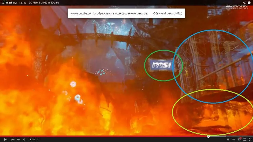
Task: Exit fullscreen via Обычный режим (Esc) link
Action: pyautogui.click(x=168, y=13)
